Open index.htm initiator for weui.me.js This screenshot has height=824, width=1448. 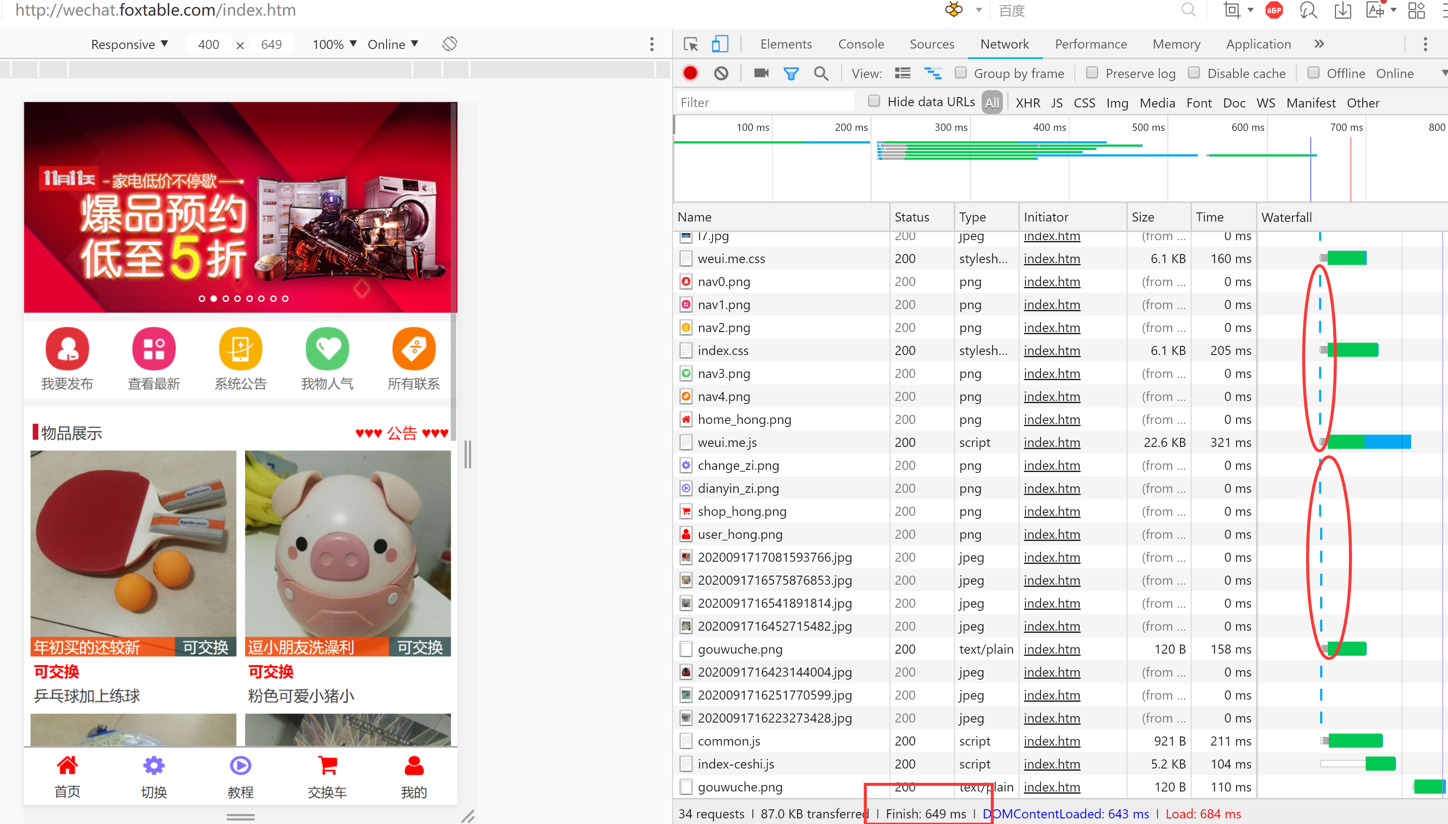[x=1051, y=443]
